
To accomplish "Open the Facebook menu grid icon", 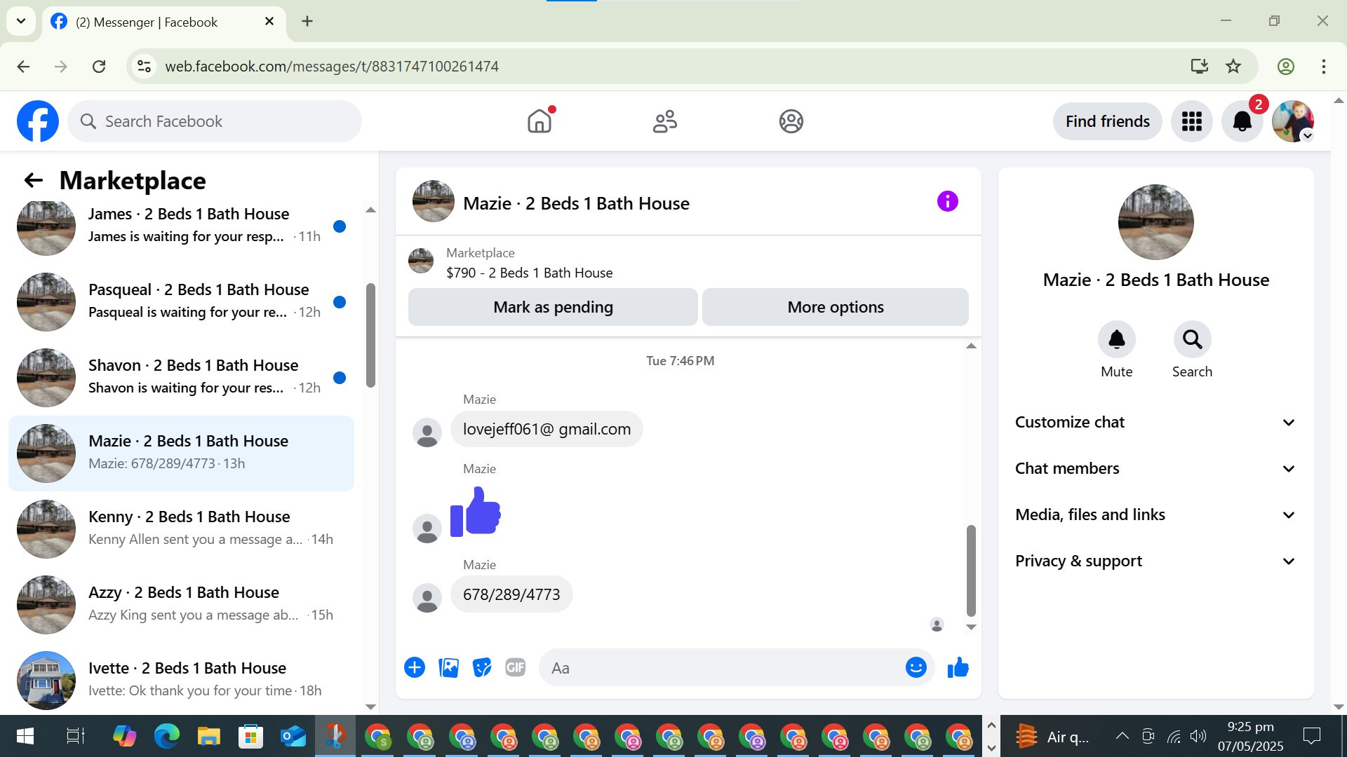I will (x=1191, y=121).
